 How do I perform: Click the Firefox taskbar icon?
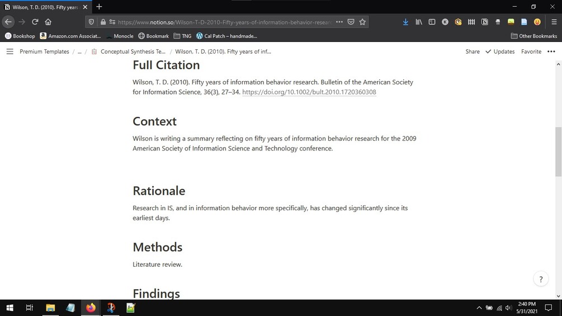pos(91,308)
